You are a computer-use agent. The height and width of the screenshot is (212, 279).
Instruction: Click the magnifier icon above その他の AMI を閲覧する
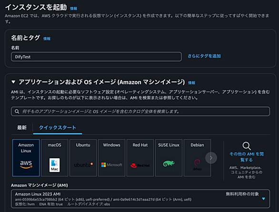coord(247,146)
